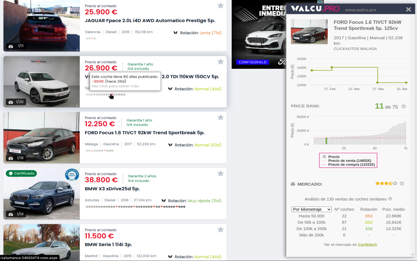Visit the www.walcu.pro link
Viewport: 417px width, 261px height.
click(361, 10)
